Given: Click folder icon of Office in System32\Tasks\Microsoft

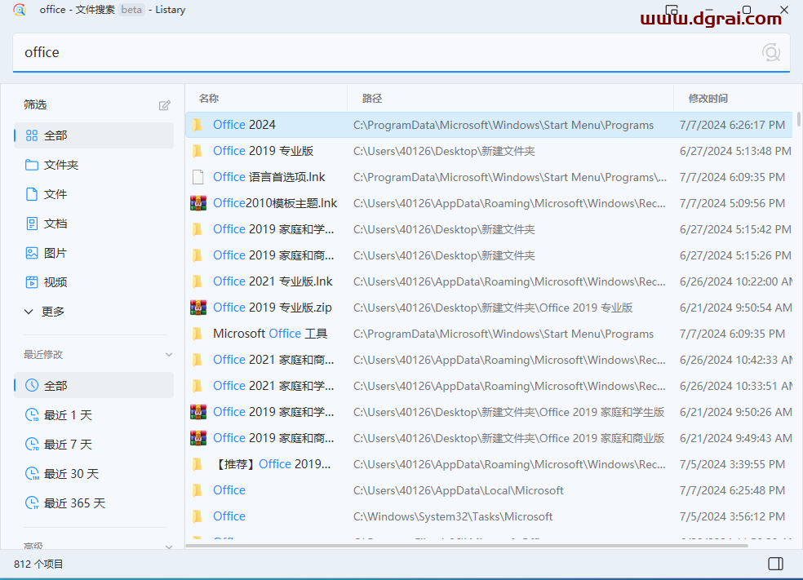Looking at the screenshot, I should (x=197, y=516).
